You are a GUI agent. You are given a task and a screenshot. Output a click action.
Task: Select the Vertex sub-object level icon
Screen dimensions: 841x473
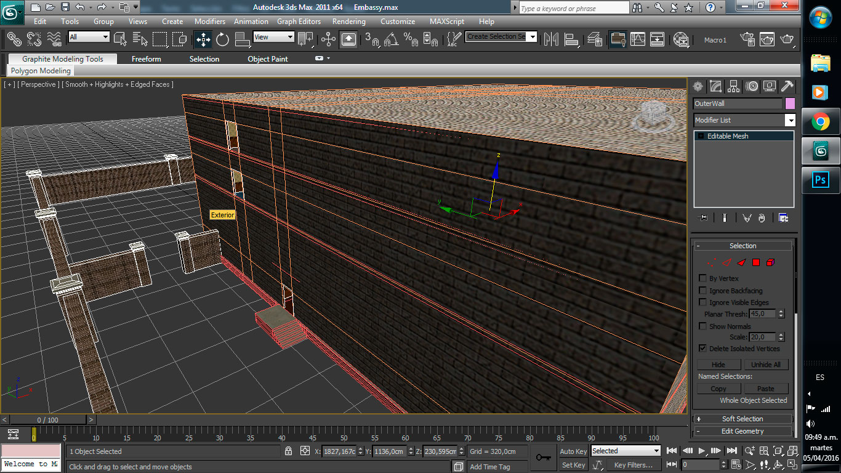[x=713, y=262]
